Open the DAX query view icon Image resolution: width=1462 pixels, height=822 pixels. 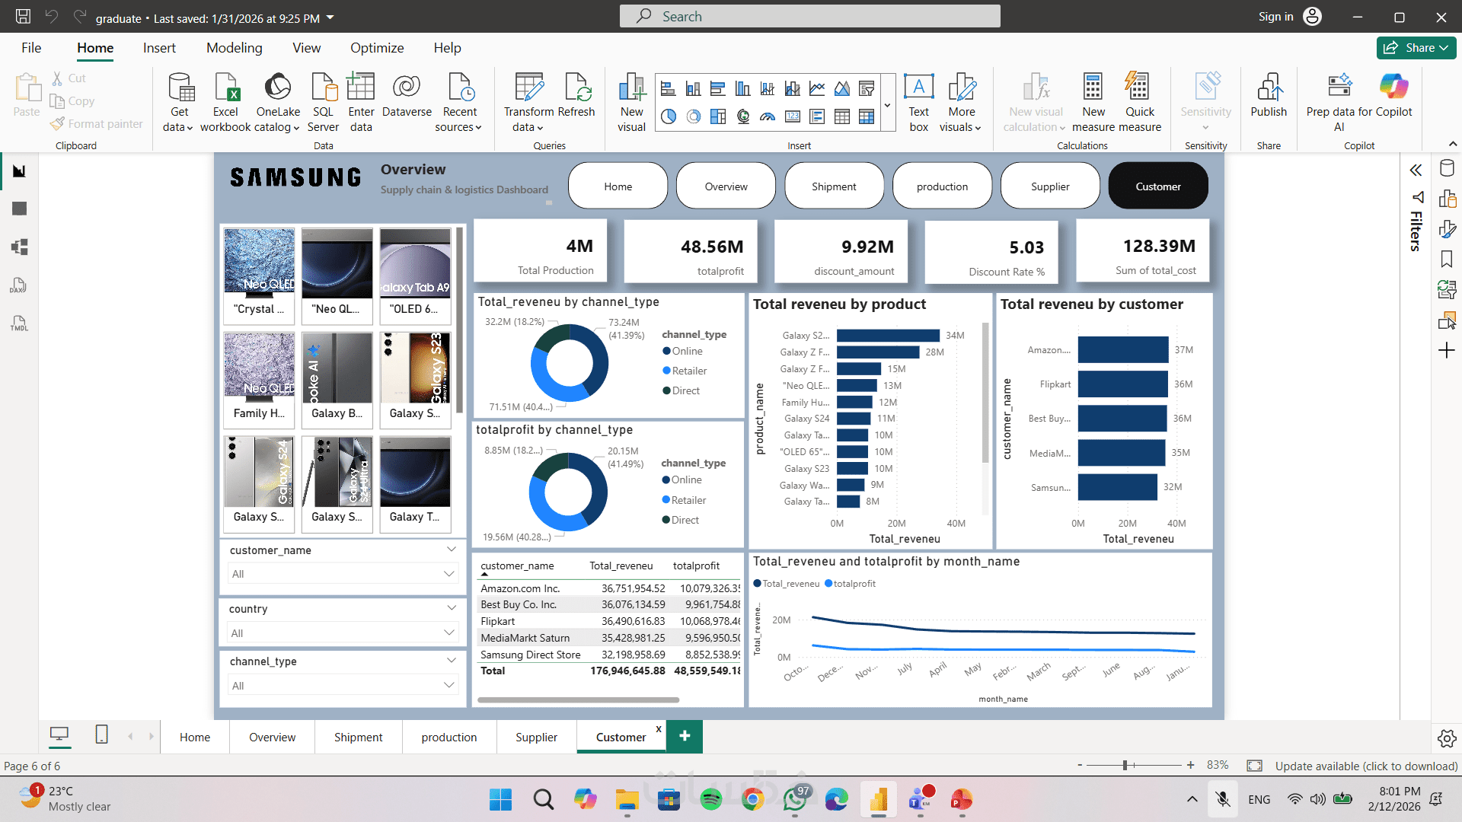point(19,285)
